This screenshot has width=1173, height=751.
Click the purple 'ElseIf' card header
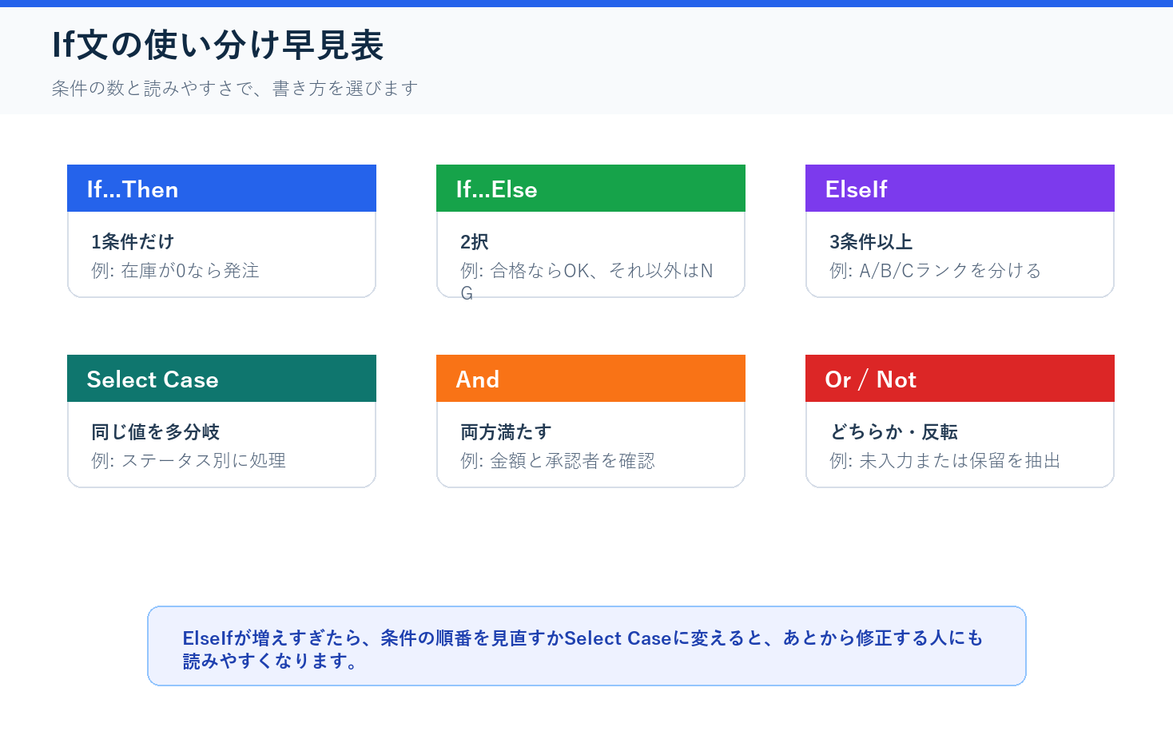pyautogui.click(x=960, y=189)
